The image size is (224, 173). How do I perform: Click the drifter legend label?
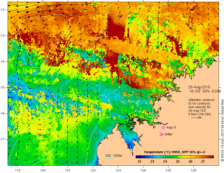pos(169,134)
